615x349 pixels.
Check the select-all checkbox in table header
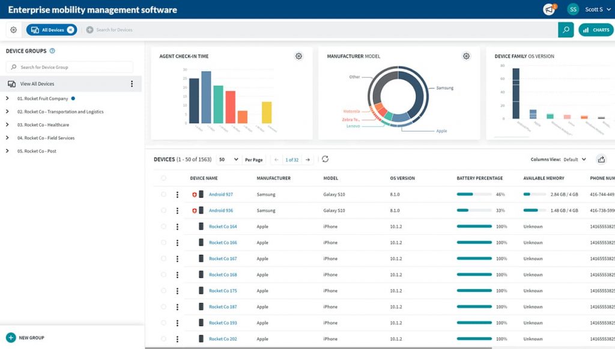tap(164, 178)
